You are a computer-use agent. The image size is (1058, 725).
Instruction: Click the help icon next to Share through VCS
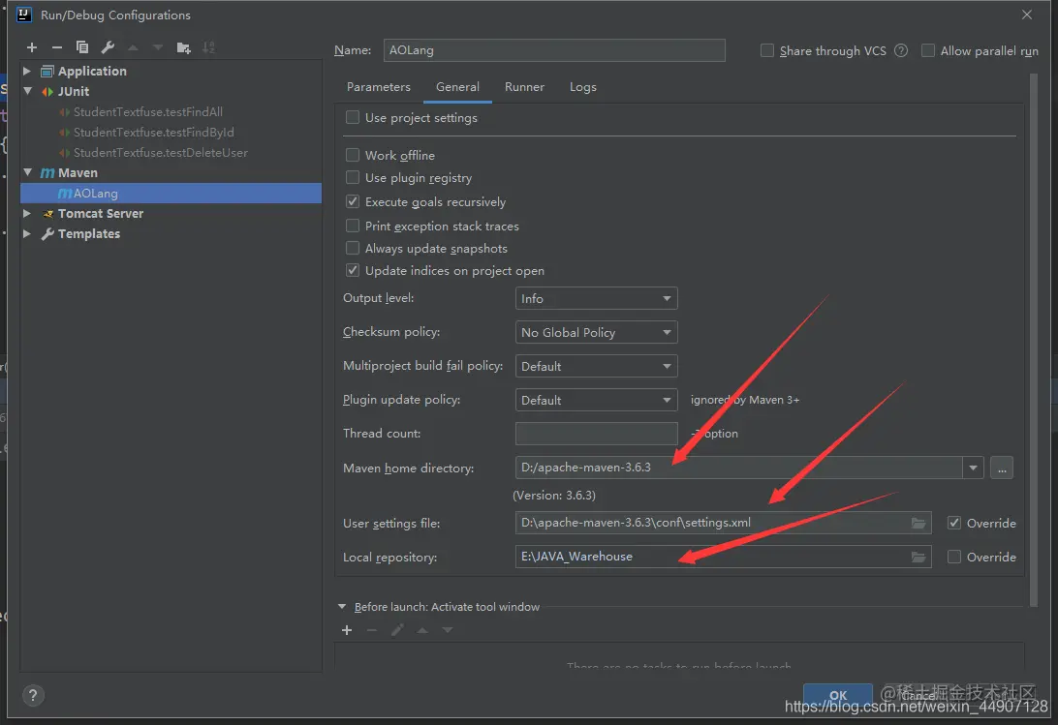click(901, 50)
